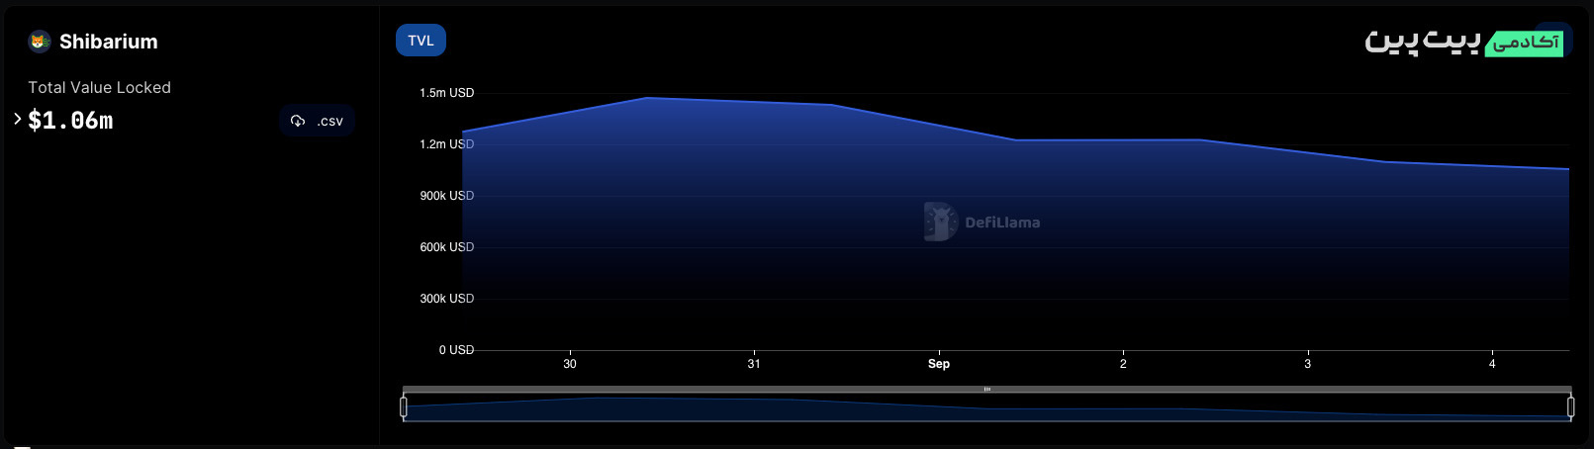Viewport: 1594px width, 449px height.
Task: Click the 2 date tick on axis
Action: 1123,364
